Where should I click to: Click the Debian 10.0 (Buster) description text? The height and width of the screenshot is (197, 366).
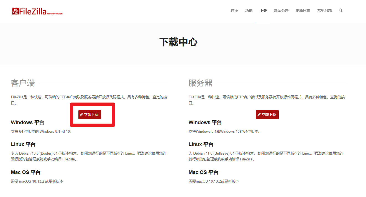(x=89, y=156)
